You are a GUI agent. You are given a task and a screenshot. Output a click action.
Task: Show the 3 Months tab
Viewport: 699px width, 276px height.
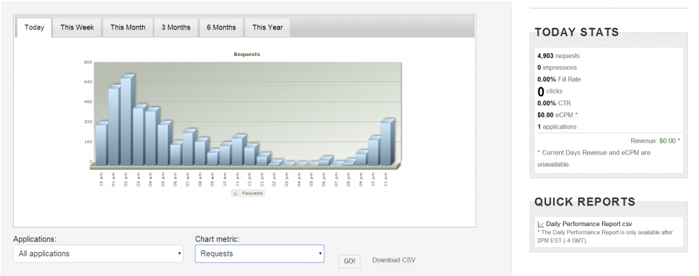pos(175,27)
